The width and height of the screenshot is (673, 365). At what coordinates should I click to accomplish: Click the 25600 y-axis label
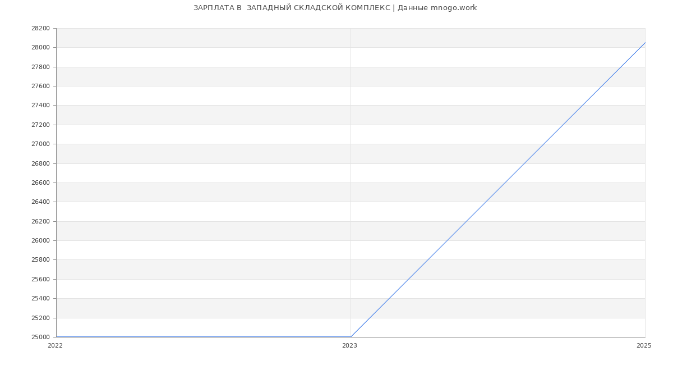pos(40,279)
